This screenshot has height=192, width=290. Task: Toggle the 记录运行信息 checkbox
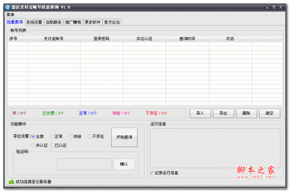[152, 173]
